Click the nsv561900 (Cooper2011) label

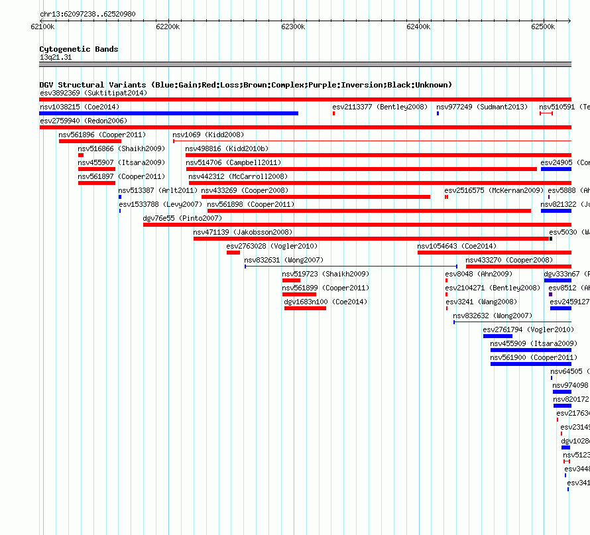point(534,357)
